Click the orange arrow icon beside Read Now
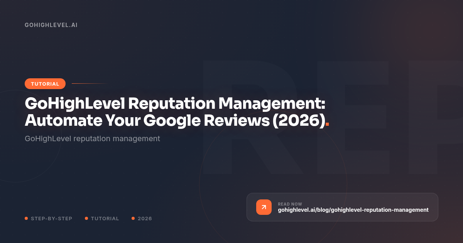The width and height of the screenshot is (463, 243). pyautogui.click(x=264, y=207)
